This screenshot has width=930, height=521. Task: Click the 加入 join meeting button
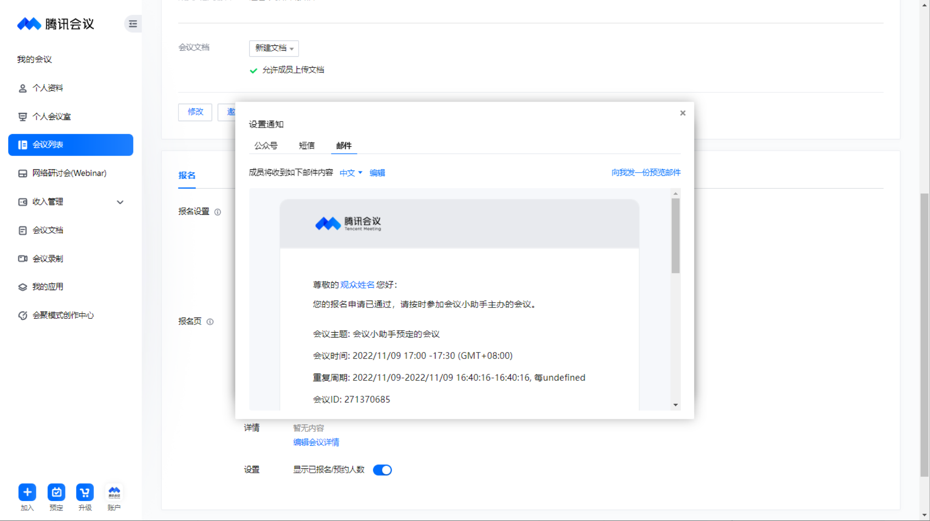pyautogui.click(x=27, y=492)
